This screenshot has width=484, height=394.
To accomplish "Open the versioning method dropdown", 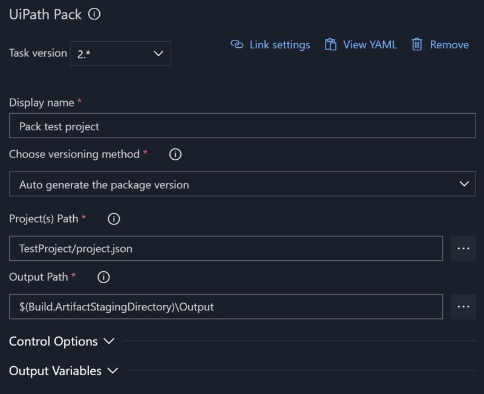I will coord(242,184).
